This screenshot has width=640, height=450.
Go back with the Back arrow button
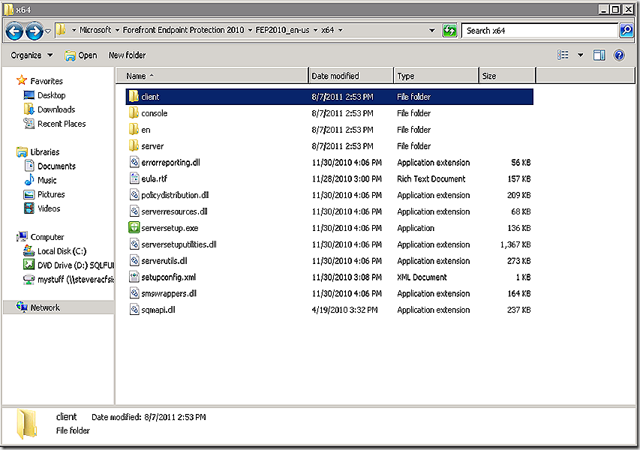pos(14,31)
